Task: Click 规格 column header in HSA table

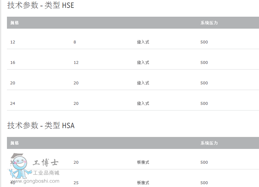Action: [x=15, y=143]
